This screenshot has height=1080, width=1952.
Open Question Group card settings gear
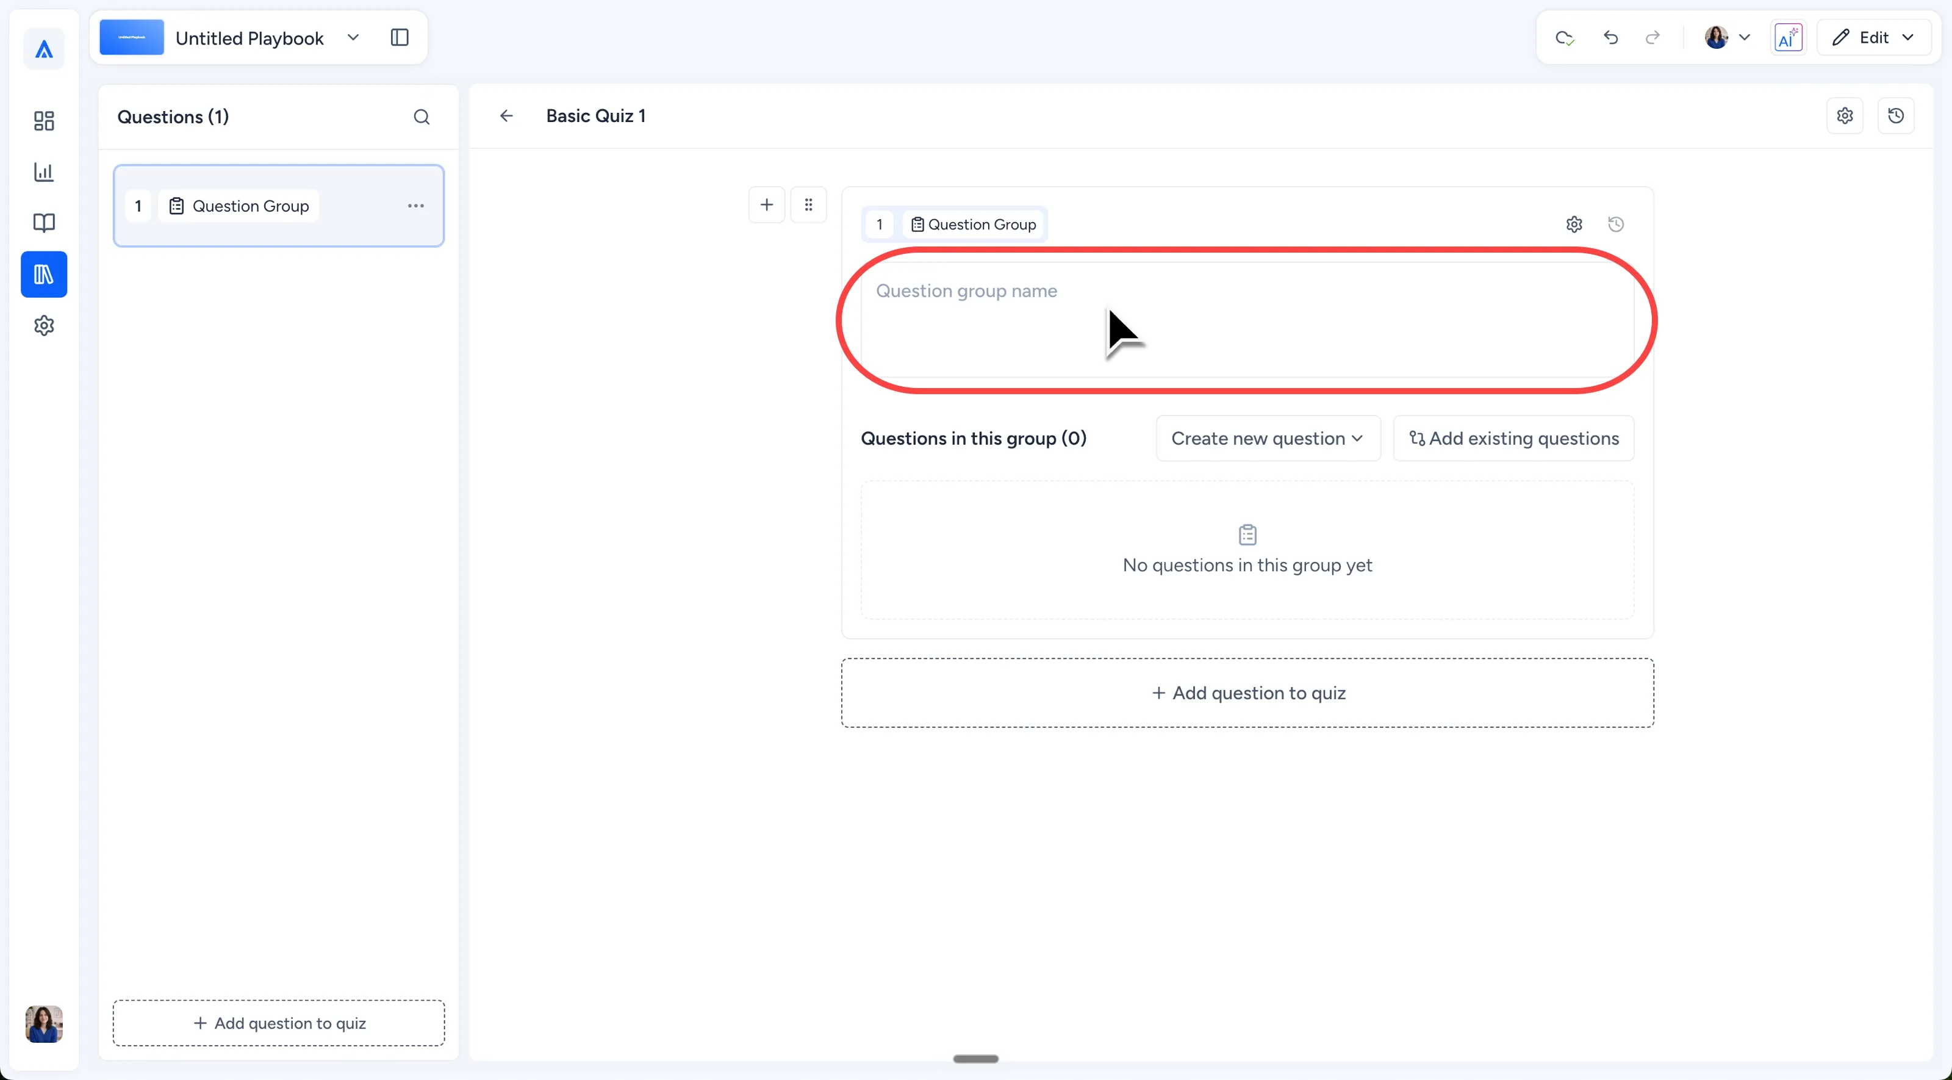[1574, 225]
